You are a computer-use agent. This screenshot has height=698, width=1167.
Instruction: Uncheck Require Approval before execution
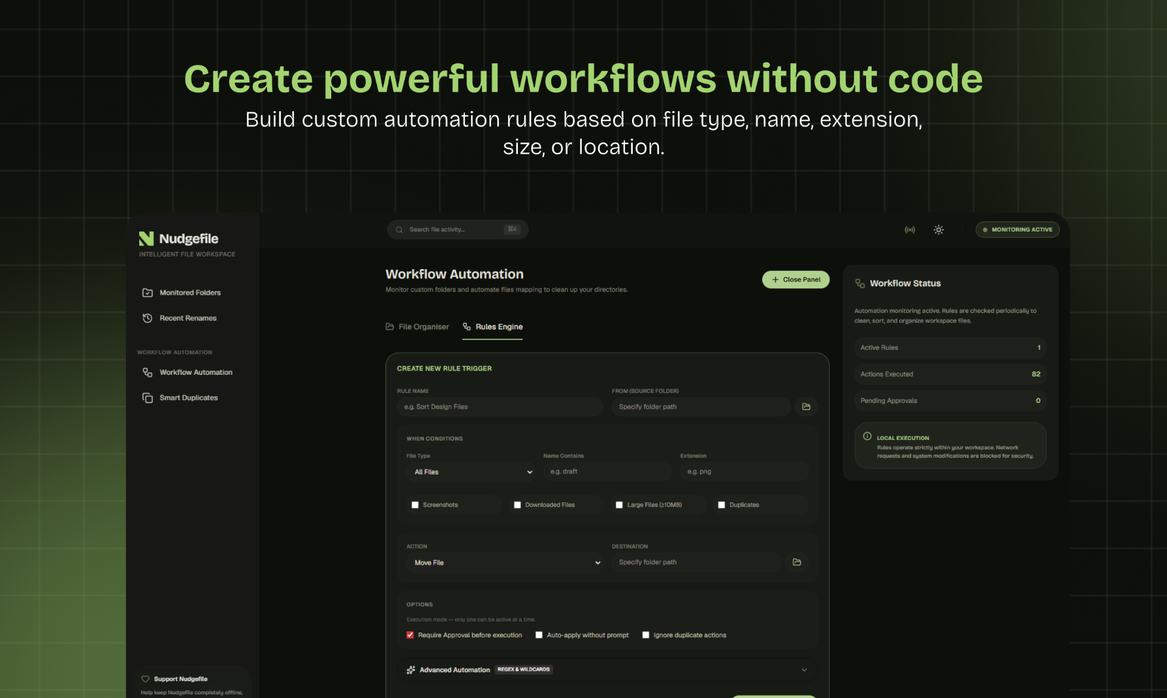click(x=410, y=635)
